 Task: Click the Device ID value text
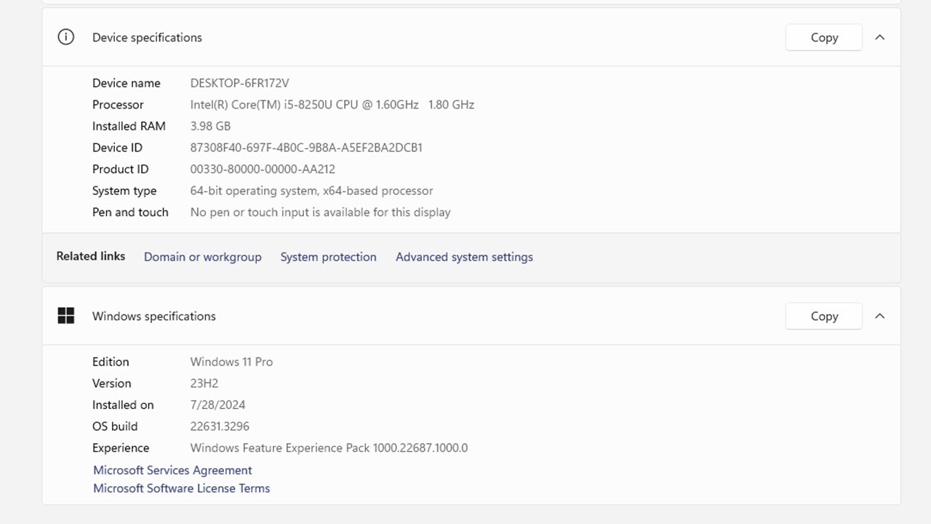306,148
